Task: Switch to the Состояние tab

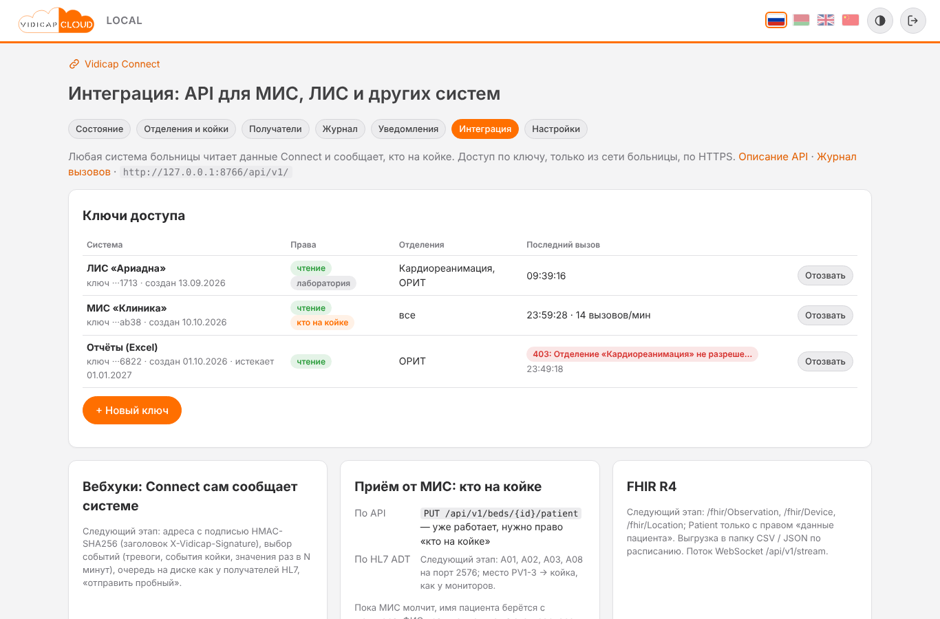Action: tap(100, 129)
